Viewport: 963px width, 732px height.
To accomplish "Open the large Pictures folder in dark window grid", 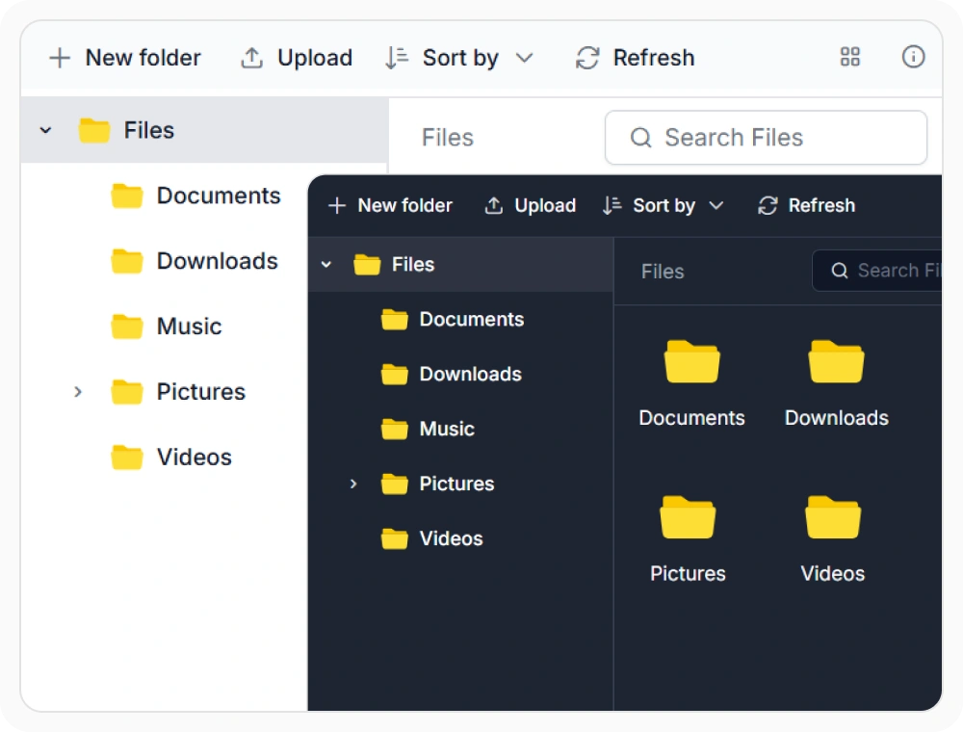I will click(688, 517).
